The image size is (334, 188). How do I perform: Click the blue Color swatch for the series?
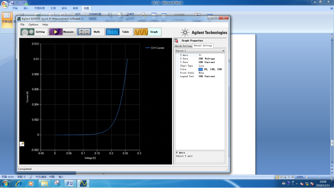201,69
